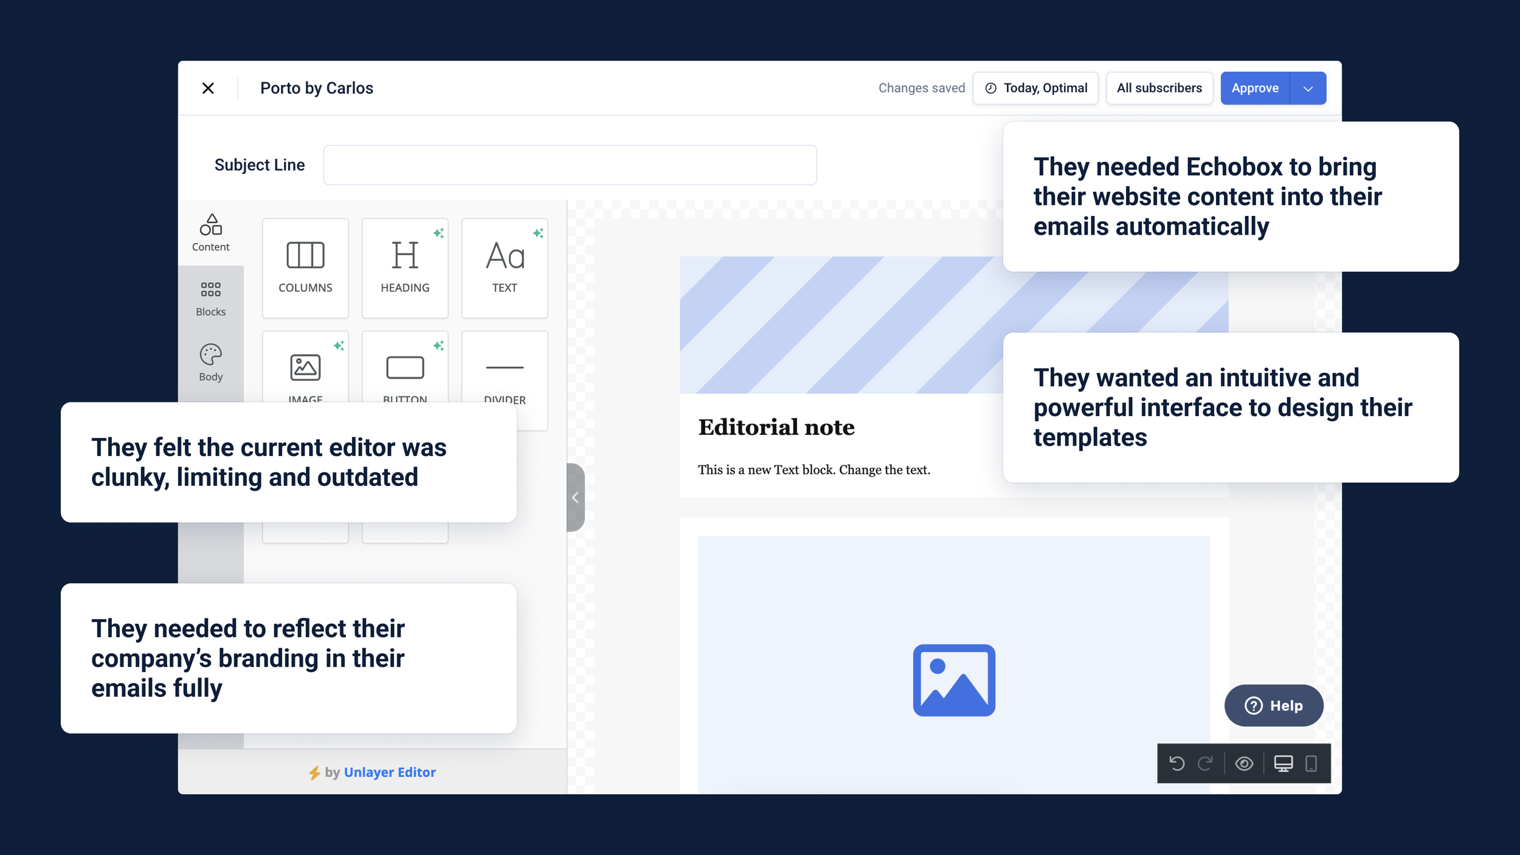
Task: Open the Unlayer Editor link
Action: click(390, 772)
